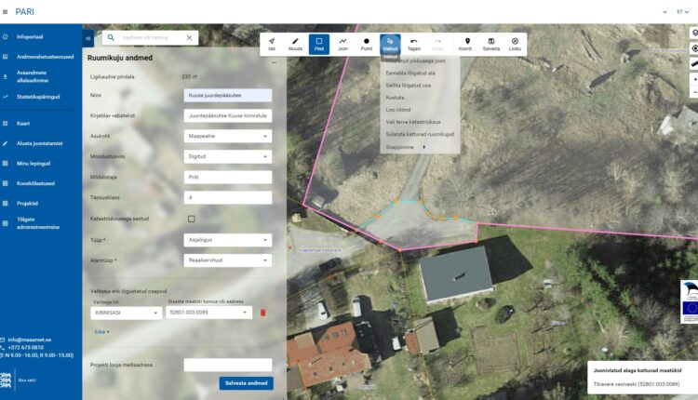This screenshot has width=698, height=400.
Task: Save drawing with Salvesta toolbar icon
Action: [x=491, y=44]
